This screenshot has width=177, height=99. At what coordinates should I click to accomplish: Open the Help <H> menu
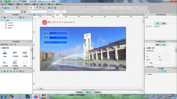pos(59,4)
